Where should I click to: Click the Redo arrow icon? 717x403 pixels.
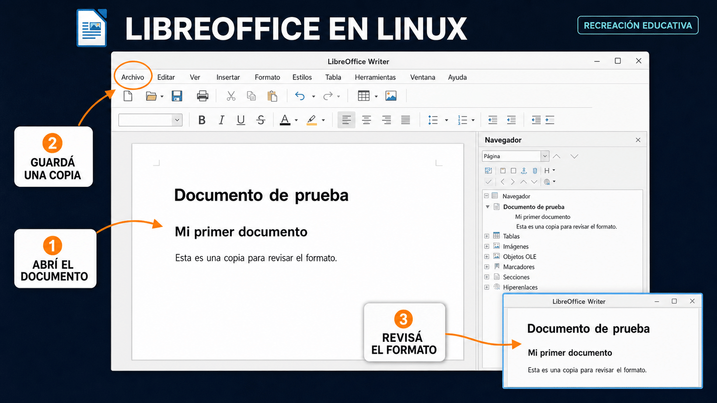328,96
